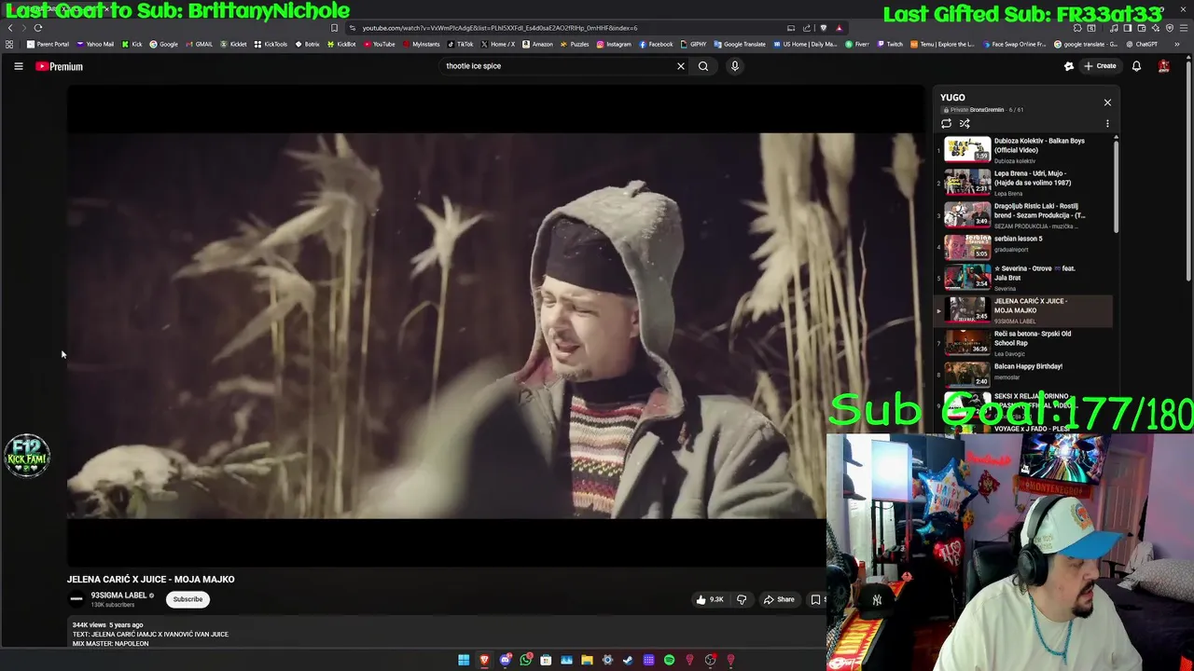Play Severina - Otrove from playlist
The image size is (1194, 671).
(1024, 278)
